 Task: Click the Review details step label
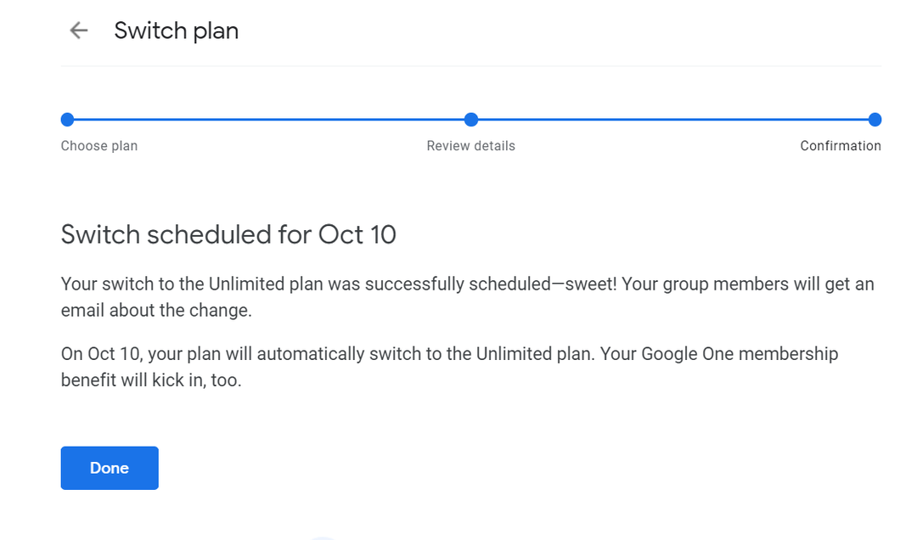click(470, 146)
